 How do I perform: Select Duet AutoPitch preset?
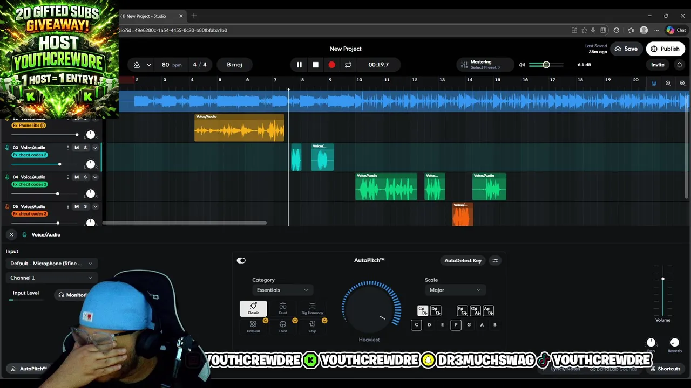[x=283, y=309]
